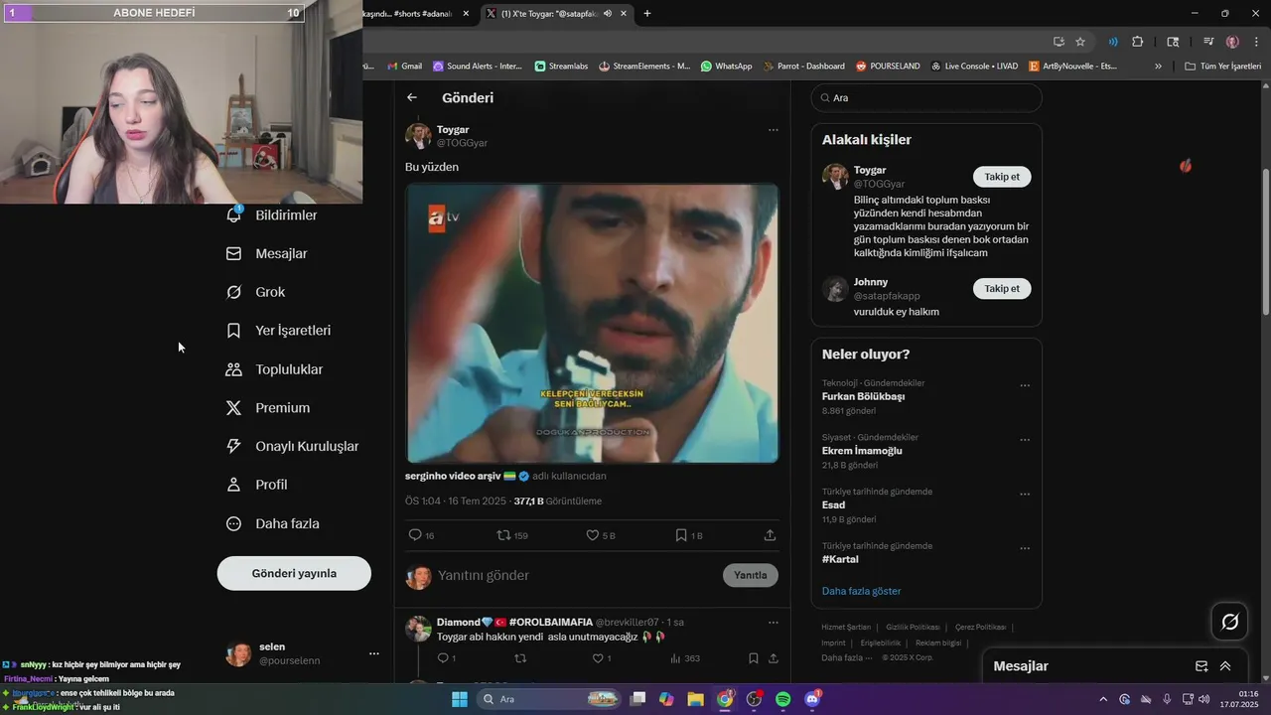Open the Grok floating button
Image resolution: width=1271 pixels, height=715 pixels.
[1229, 622]
